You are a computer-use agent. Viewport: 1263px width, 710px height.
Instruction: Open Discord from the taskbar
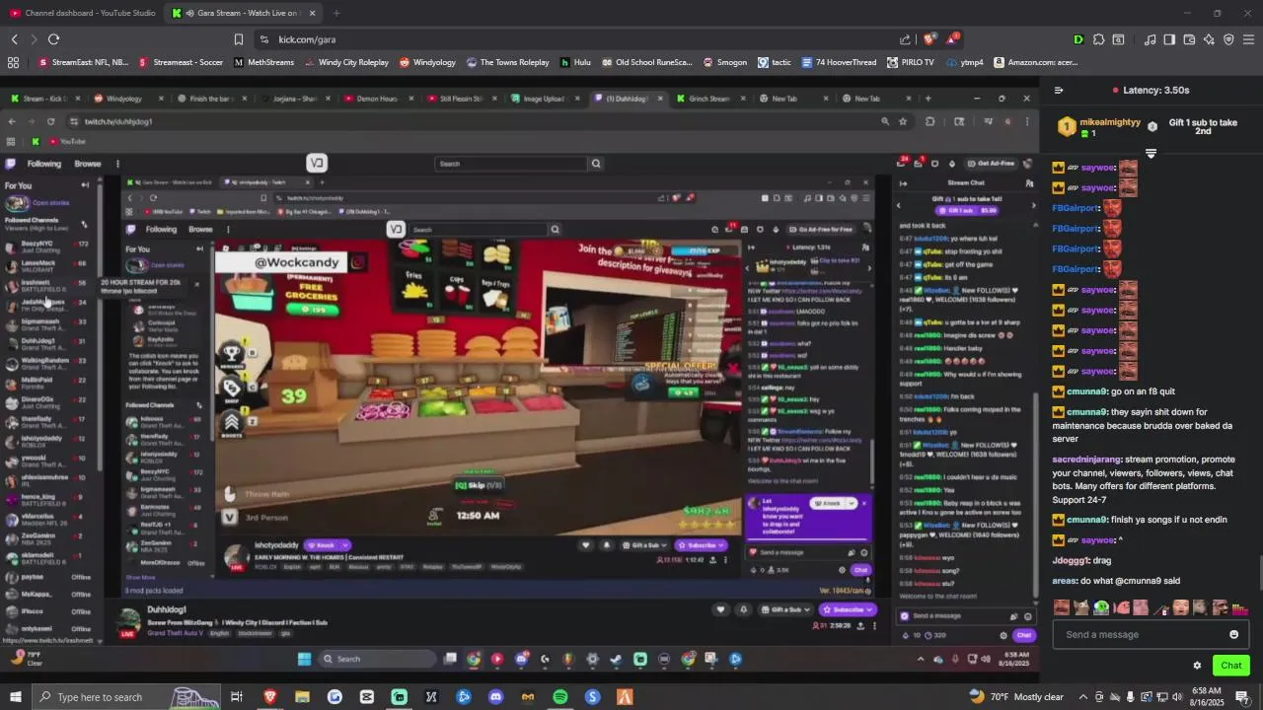coord(496,697)
